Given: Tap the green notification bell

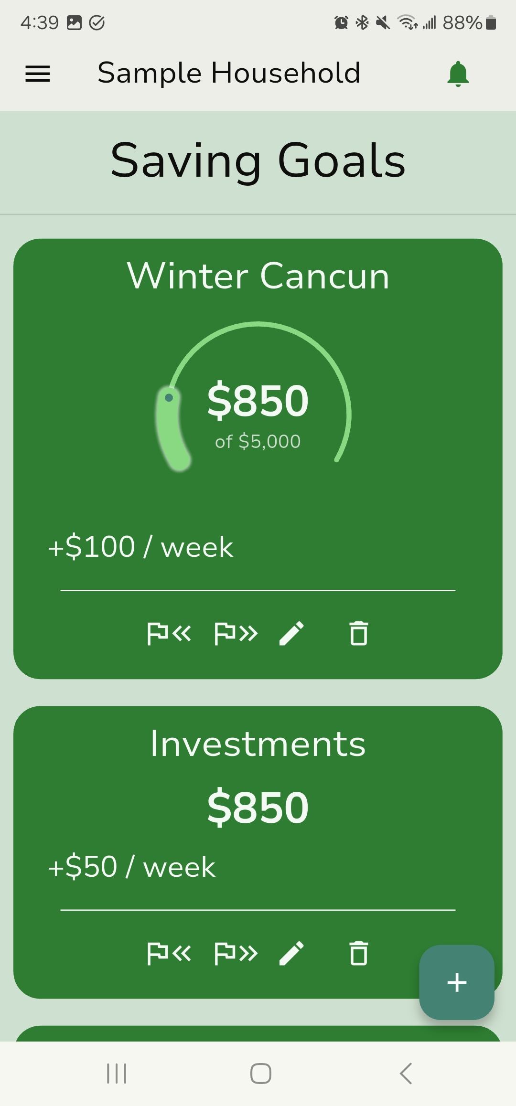Looking at the screenshot, I should tap(458, 74).
